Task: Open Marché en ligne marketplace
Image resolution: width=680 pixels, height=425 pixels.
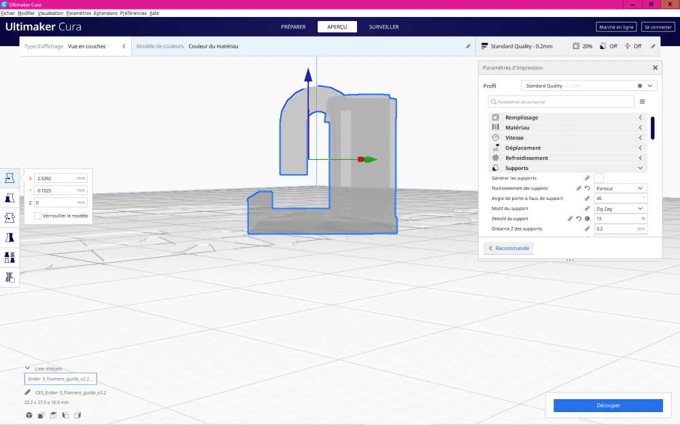Action: tap(616, 27)
